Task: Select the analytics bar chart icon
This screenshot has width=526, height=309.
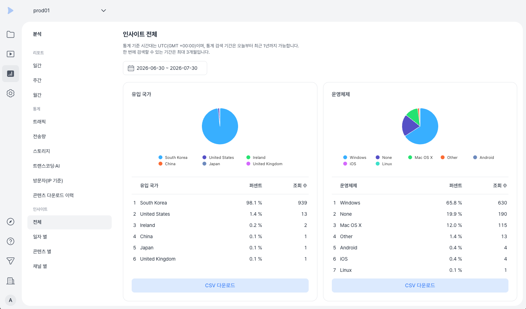Action: (x=11, y=74)
